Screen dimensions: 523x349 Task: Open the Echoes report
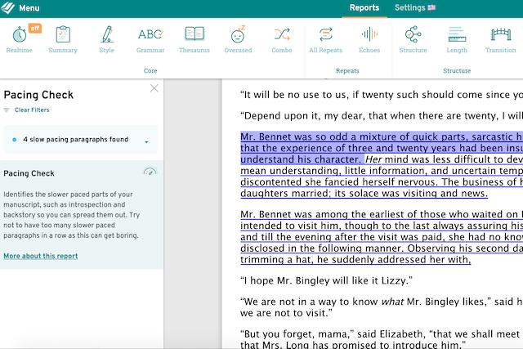(369, 40)
